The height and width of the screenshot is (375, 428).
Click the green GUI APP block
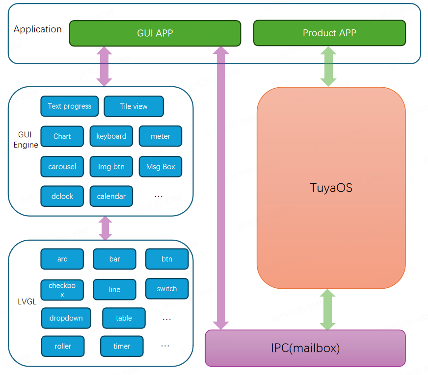(155, 33)
